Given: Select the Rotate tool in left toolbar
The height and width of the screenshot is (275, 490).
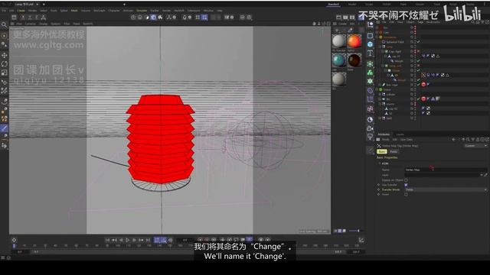Looking at the screenshot, I should pyautogui.click(x=4, y=64).
